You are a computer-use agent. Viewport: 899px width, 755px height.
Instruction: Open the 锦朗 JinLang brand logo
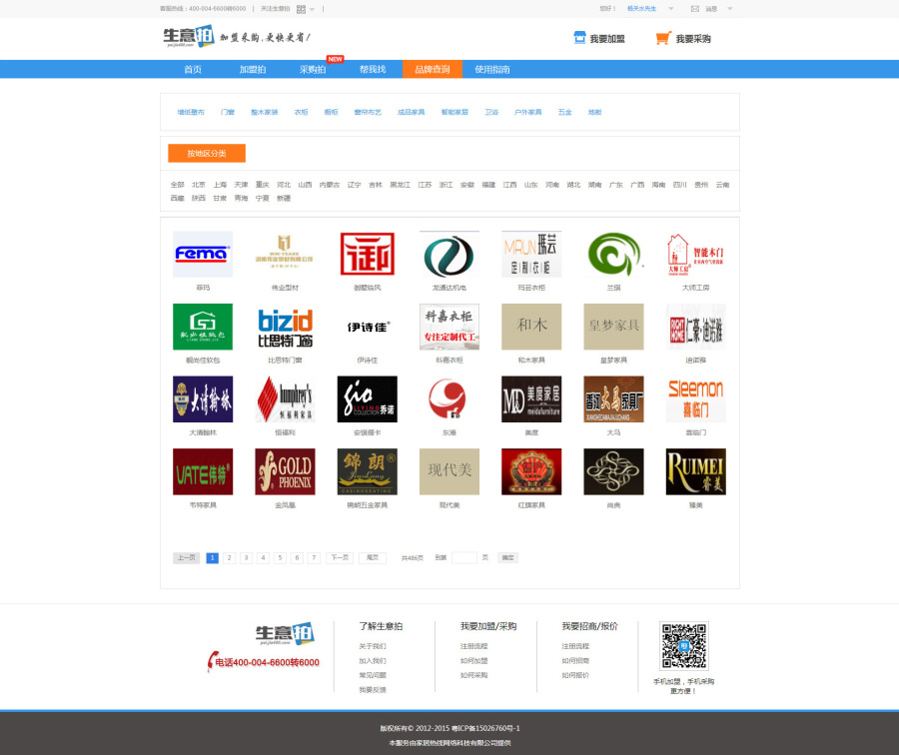point(367,471)
